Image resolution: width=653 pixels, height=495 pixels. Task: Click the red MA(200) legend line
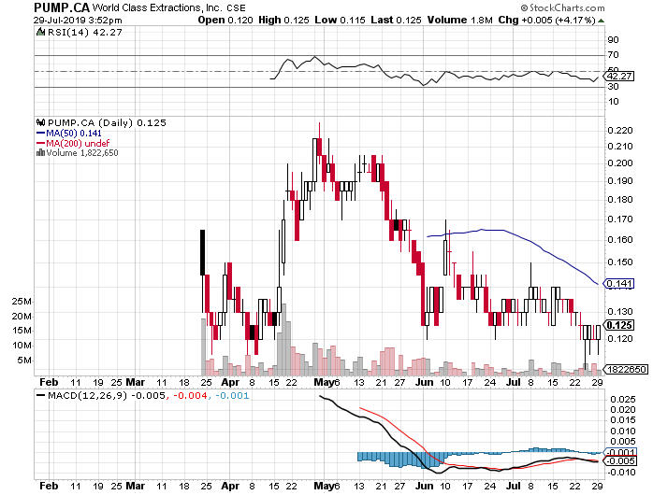pos(40,142)
